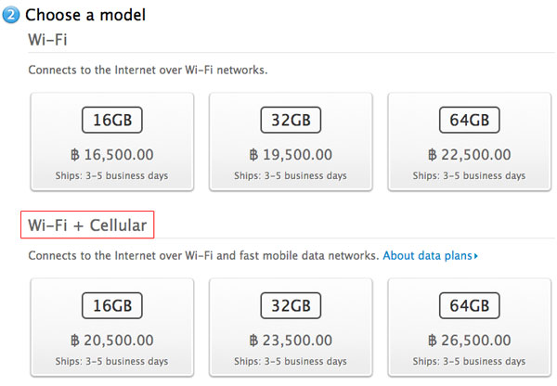This screenshot has width=557, height=386.
Task: Click the 32GB badge in Wi-Fi section
Action: point(291,120)
